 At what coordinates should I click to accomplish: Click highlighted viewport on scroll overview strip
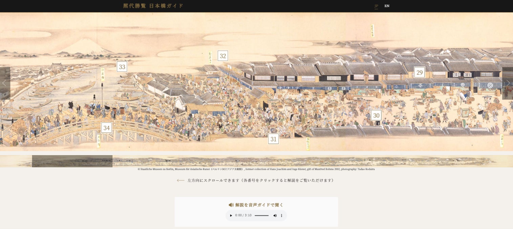pyautogui.click(x=72, y=161)
